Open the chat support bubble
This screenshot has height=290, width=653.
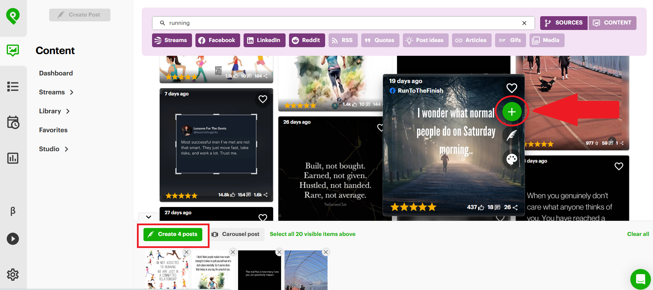pyautogui.click(x=640, y=279)
